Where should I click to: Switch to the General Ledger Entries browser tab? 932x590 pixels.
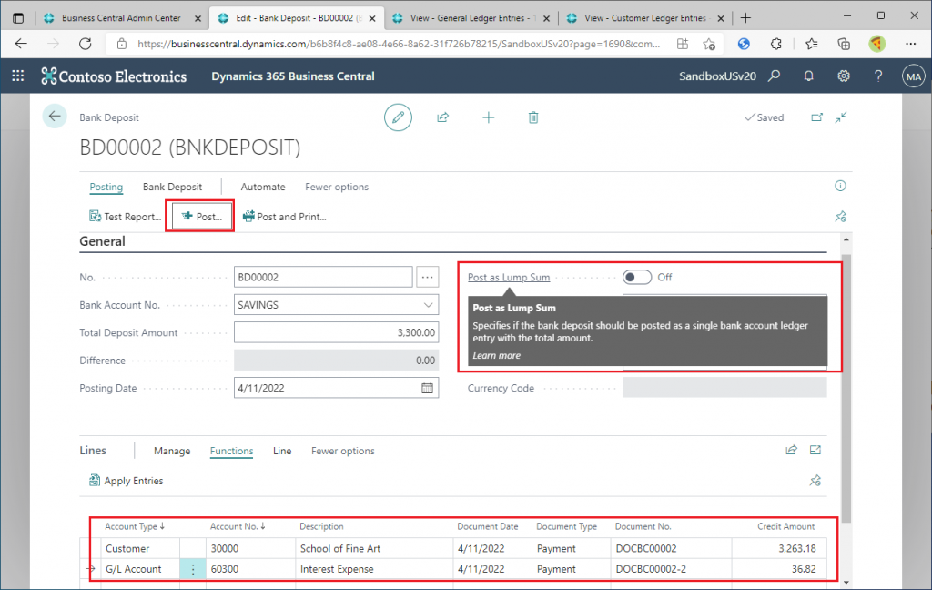pyautogui.click(x=471, y=18)
